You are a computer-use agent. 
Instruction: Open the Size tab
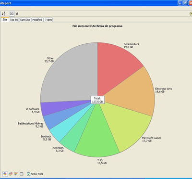coord(5,20)
